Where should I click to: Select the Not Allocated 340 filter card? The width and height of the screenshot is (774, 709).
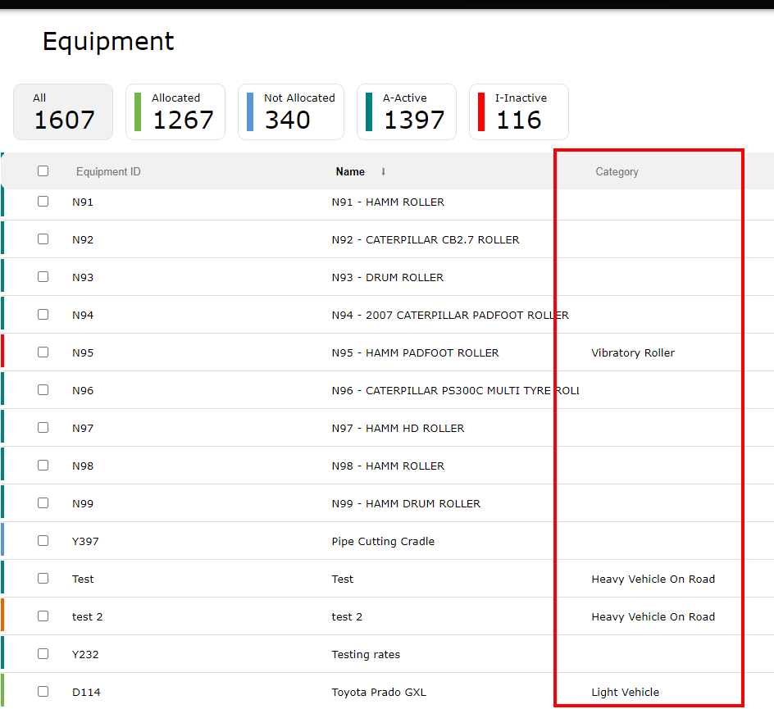click(x=291, y=112)
